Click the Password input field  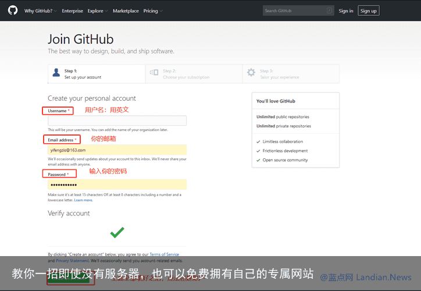tap(117, 184)
